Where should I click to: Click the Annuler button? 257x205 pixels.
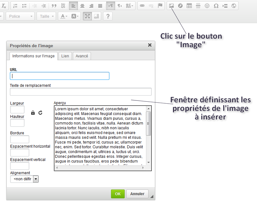(137, 194)
